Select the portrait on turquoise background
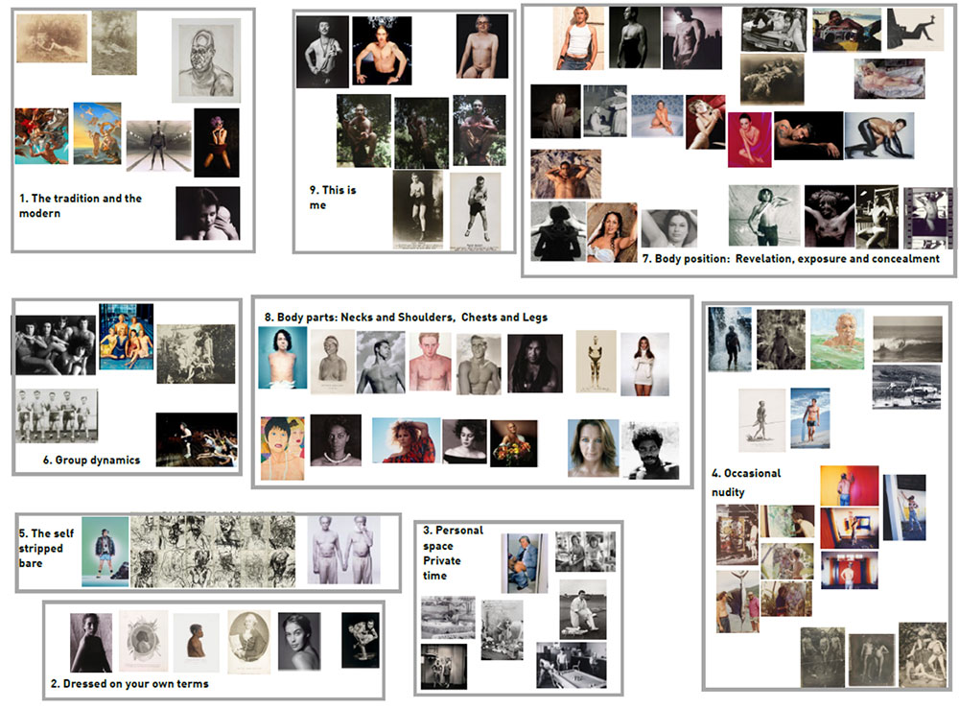 283,358
